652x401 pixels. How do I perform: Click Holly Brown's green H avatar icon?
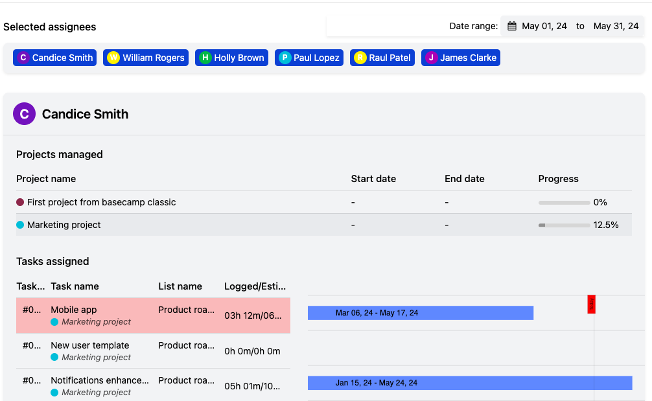click(205, 58)
